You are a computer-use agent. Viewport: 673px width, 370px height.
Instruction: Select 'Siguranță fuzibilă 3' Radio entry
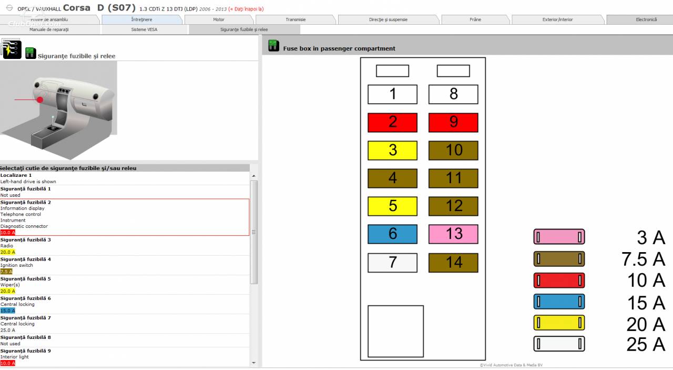point(125,246)
